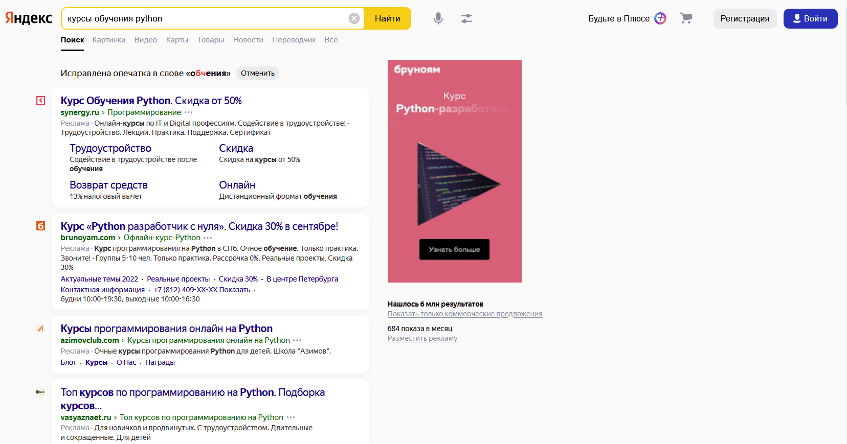Open the Онлайн sitelink

pos(237,185)
